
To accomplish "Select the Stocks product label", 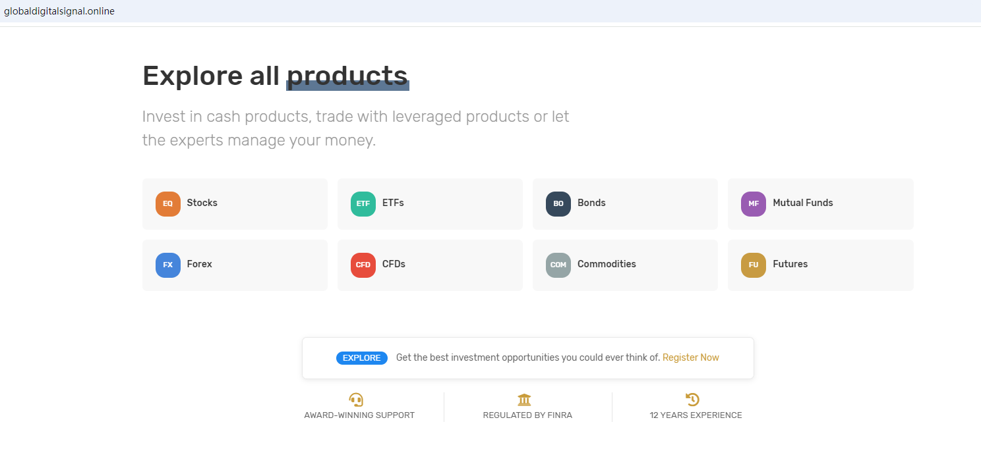I will pos(202,203).
